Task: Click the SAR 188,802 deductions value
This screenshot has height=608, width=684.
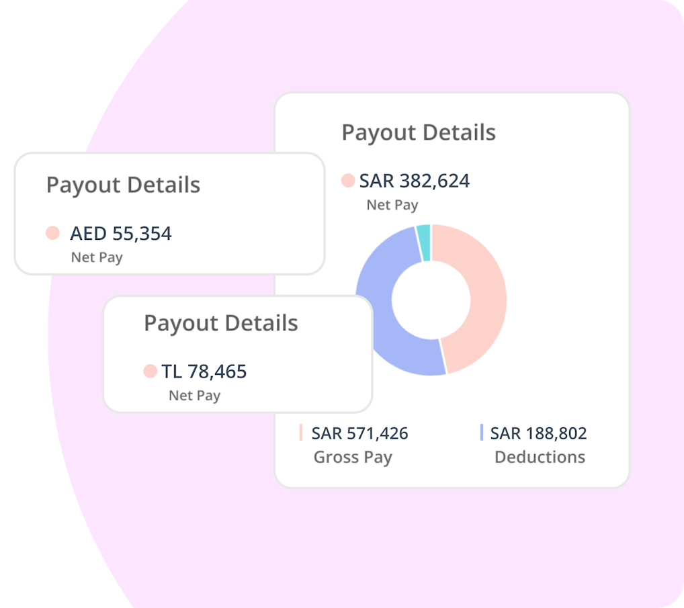Action: 538,433
